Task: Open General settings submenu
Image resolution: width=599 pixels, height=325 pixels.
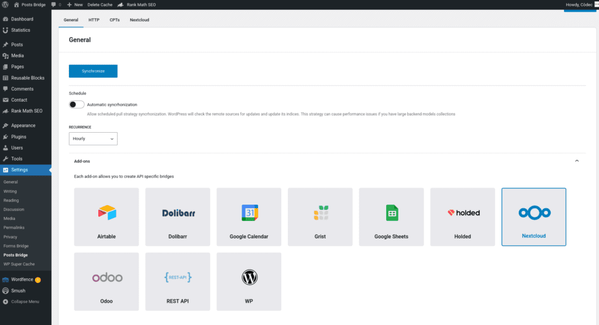Action: tap(11, 182)
